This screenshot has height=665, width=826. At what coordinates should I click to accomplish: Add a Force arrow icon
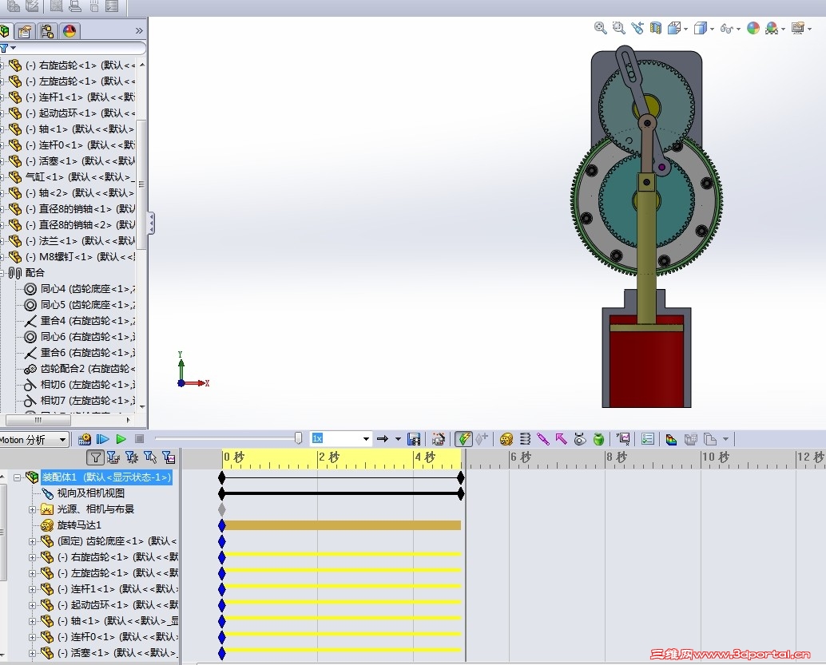pos(561,438)
